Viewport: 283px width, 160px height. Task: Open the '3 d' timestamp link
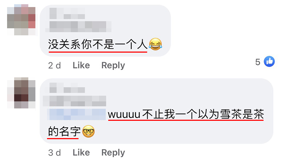click(54, 153)
